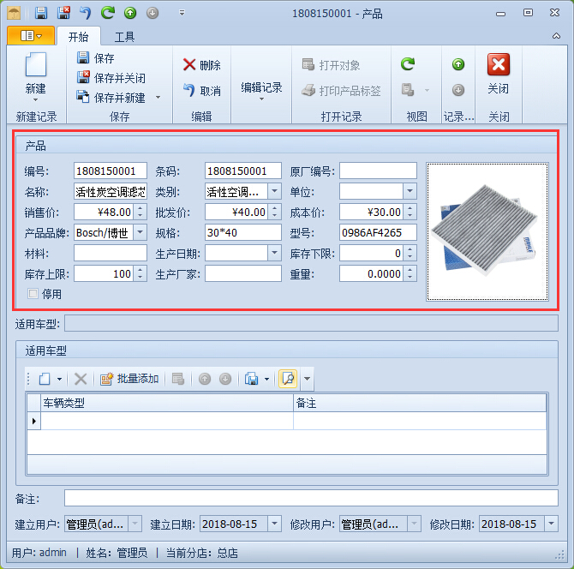The image size is (574, 569).
Task: Click the previous record green up arrow
Action: pyautogui.click(x=458, y=64)
